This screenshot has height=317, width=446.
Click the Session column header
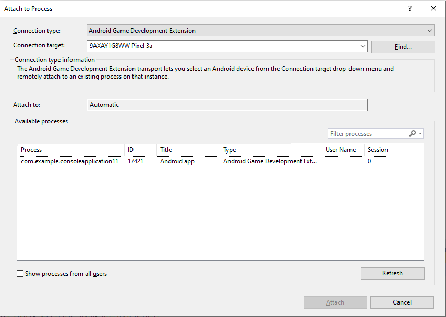pos(378,150)
